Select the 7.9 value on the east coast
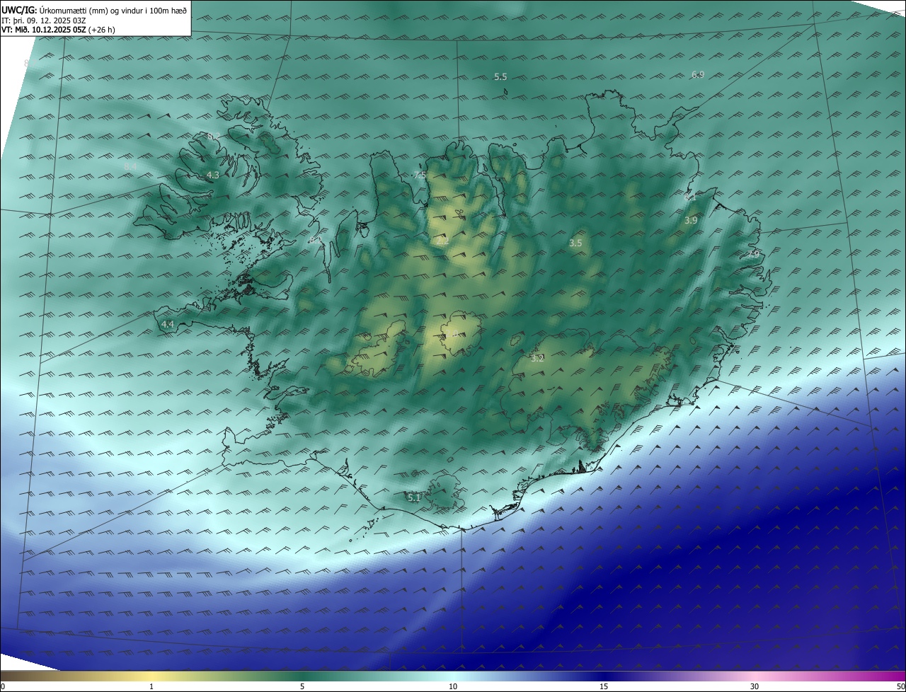Screen dimensions: 906x692 [753, 254]
